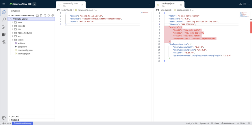Viewport: 252px width, 125px height.
Task: Refresh the Explorer tree
Action: point(49,15)
